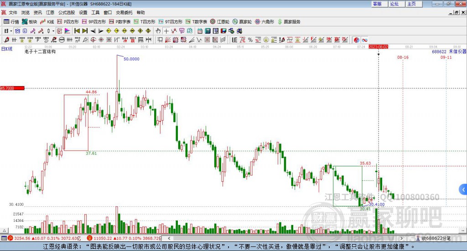Screen dimensions: 467x251
Task: Expand the candlestick style dropdown arrow
Action: 53,31
